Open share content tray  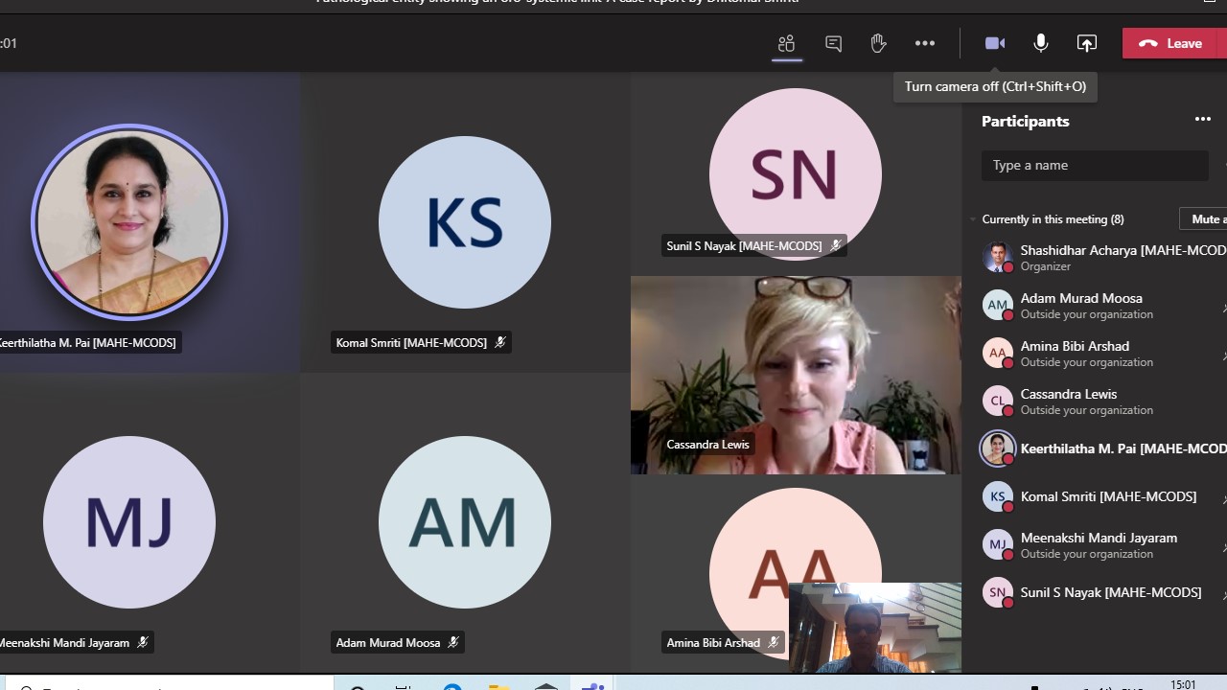pos(1086,43)
